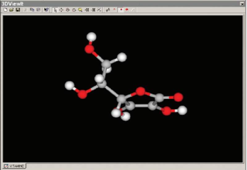This screenshot has width=247, height=170.
Task: Click the Cut scissors icon
Action: coord(26,10)
